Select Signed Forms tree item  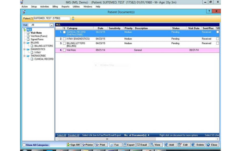tap(37, 39)
